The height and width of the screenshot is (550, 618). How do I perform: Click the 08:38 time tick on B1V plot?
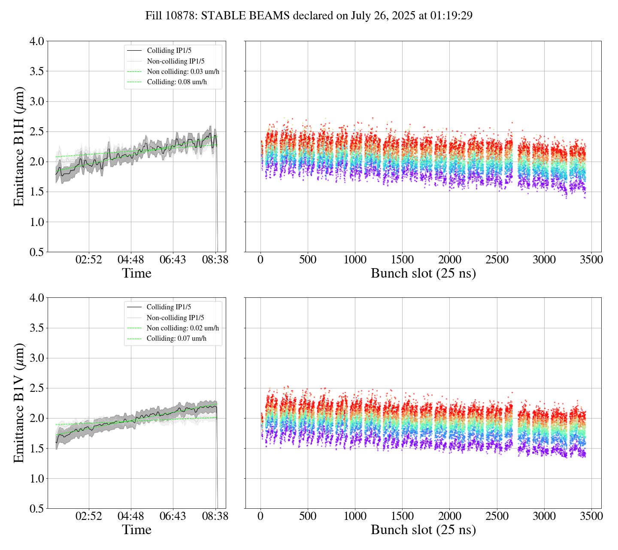click(x=215, y=516)
